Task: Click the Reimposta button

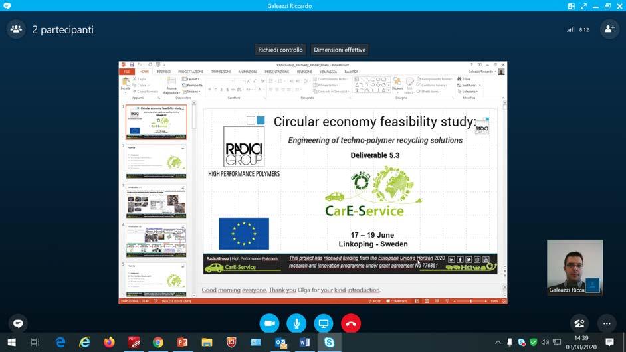Action: click(193, 86)
